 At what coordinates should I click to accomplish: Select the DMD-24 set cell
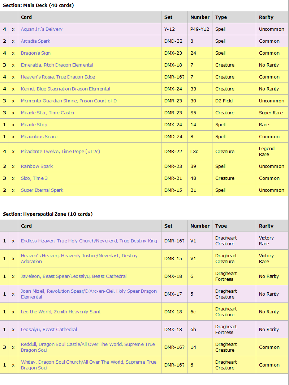(x=174, y=137)
